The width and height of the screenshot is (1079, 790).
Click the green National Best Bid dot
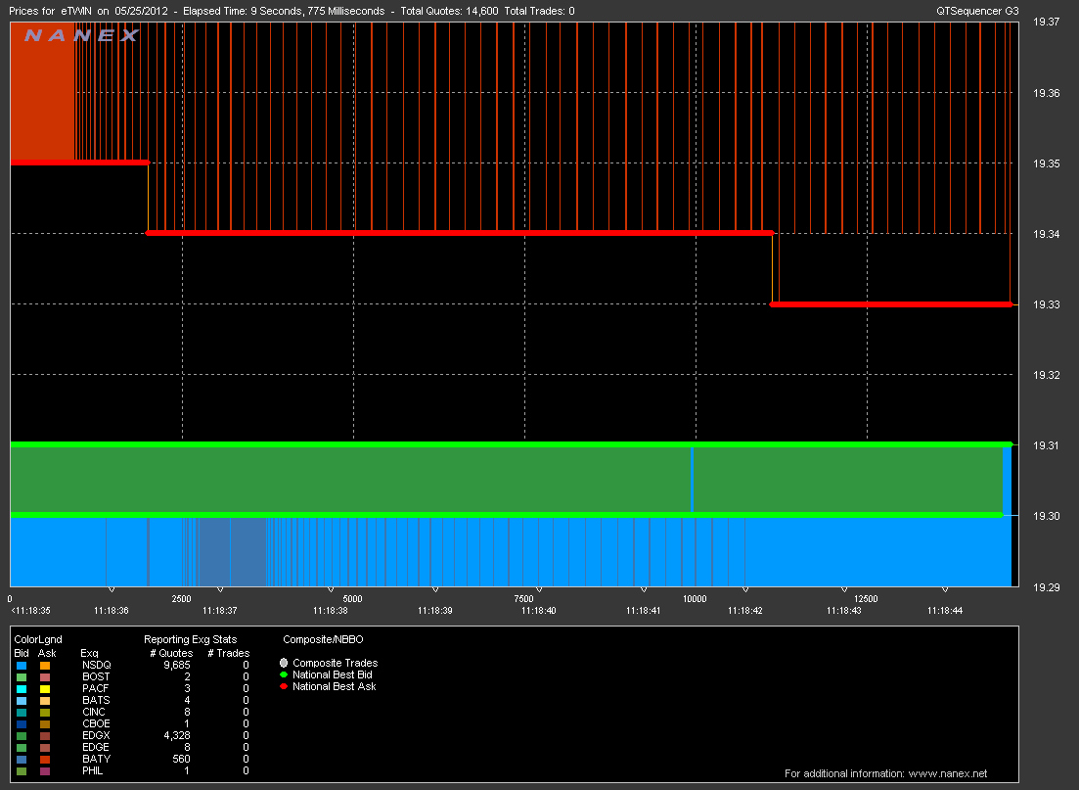284,674
